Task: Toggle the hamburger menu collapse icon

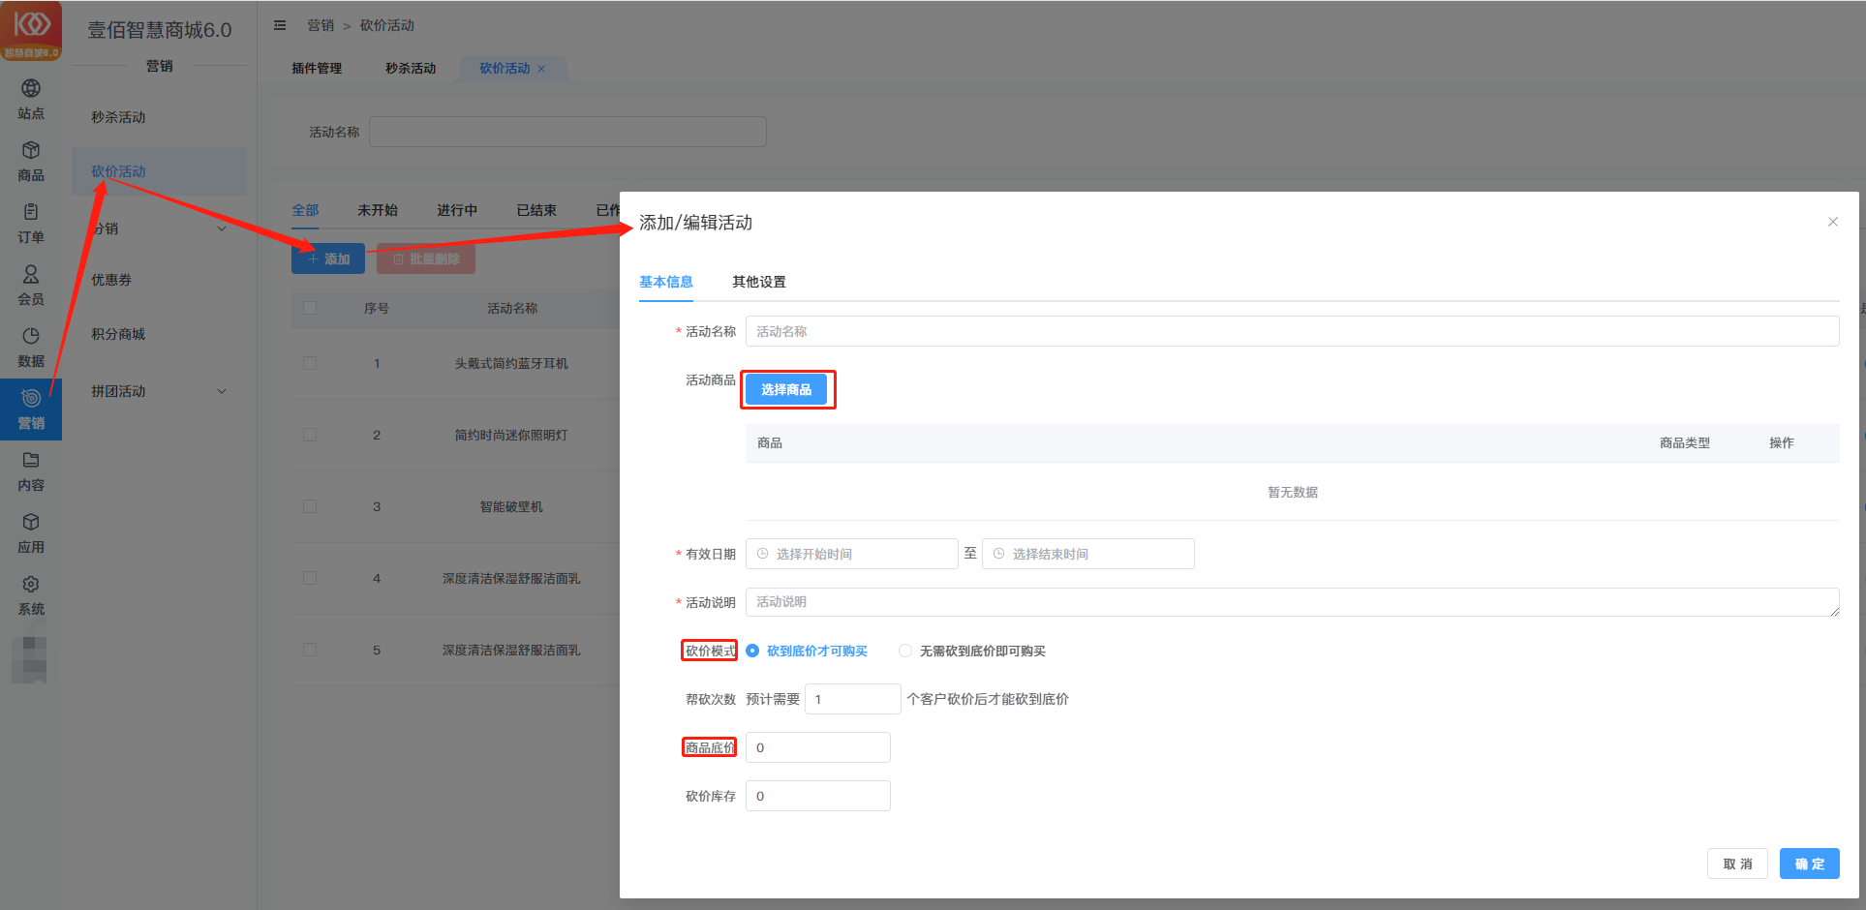Action: (x=280, y=25)
